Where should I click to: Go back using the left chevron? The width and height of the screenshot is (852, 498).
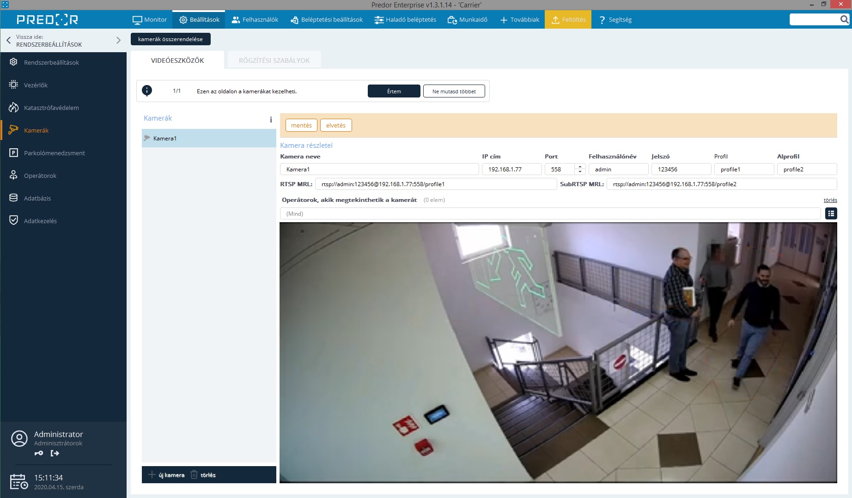8,40
